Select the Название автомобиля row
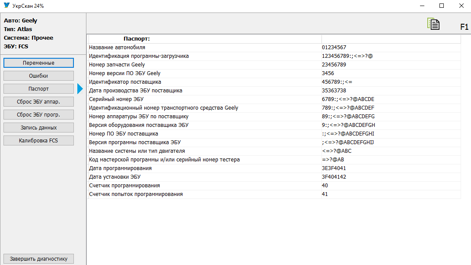This screenshot has width=471, height=265. pos(274,47)
